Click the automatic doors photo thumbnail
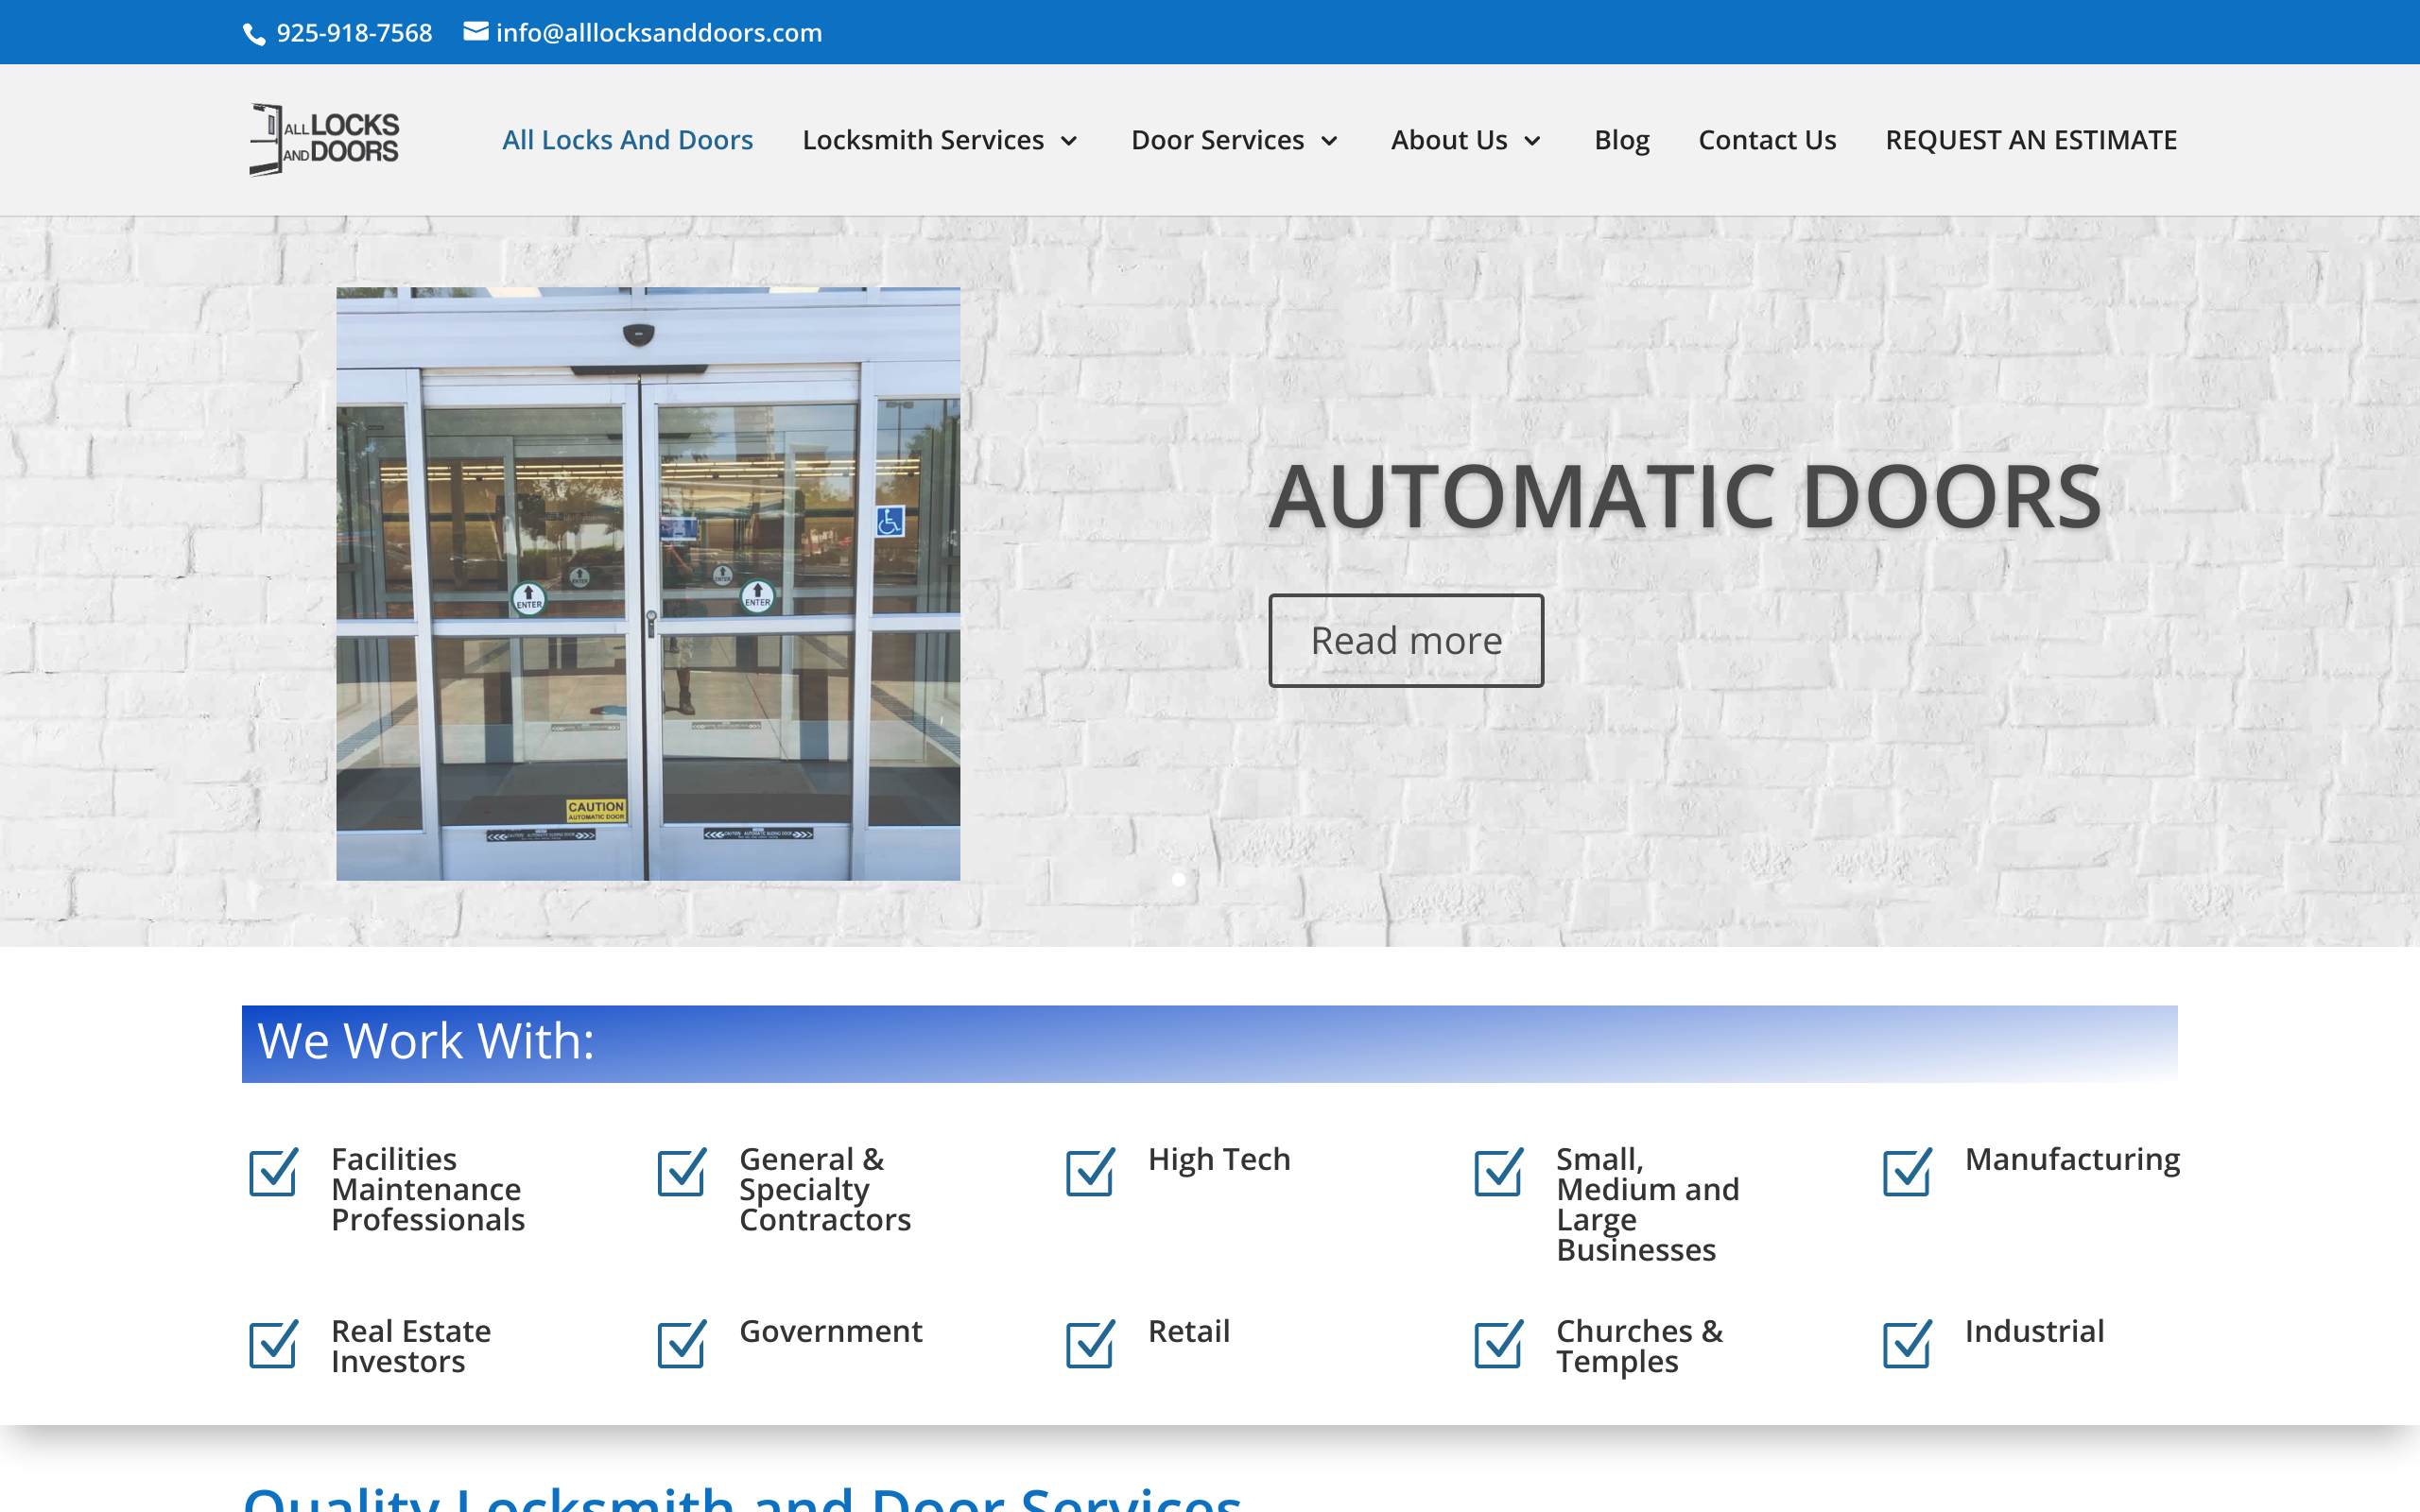 [648, 584]
